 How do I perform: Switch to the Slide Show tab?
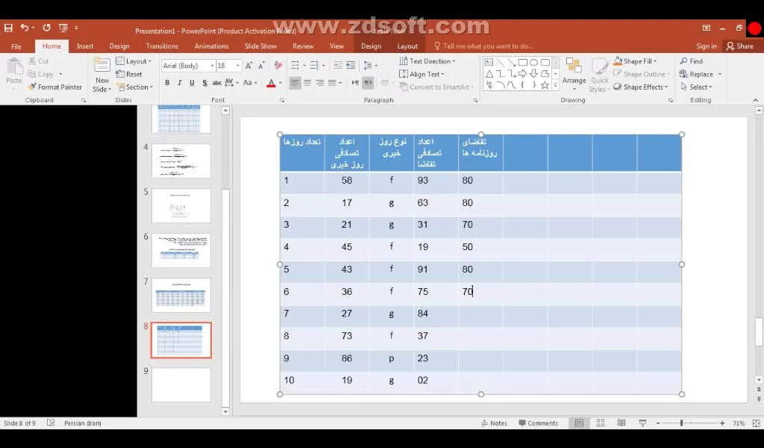coord(260,46)
